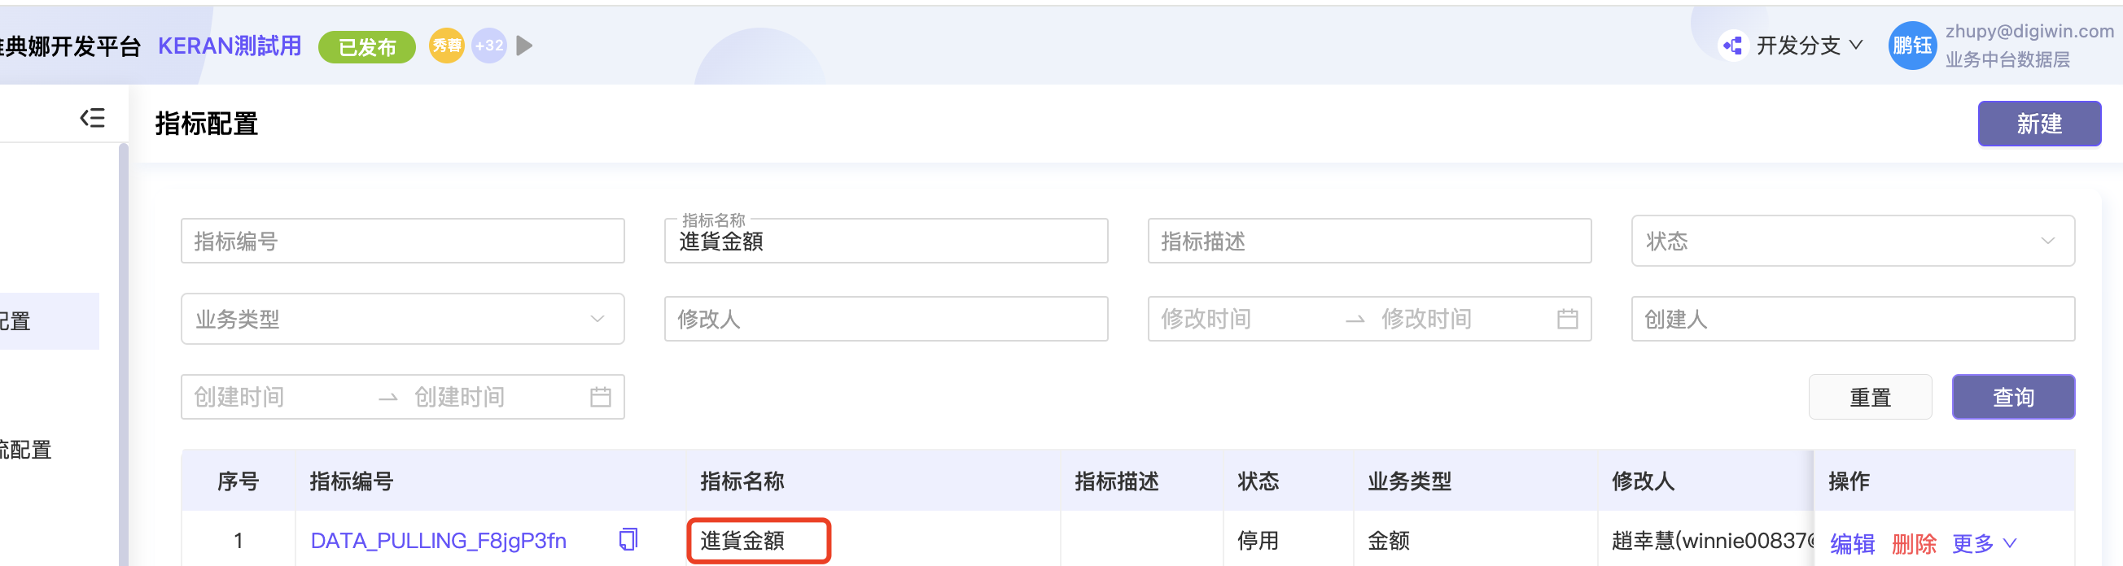Focus the 指标编号 input field
Screen dimensions: 2123x566
[402, 241]
